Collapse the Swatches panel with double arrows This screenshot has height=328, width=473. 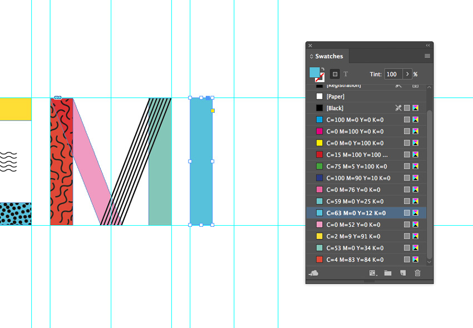click(428, 46)
